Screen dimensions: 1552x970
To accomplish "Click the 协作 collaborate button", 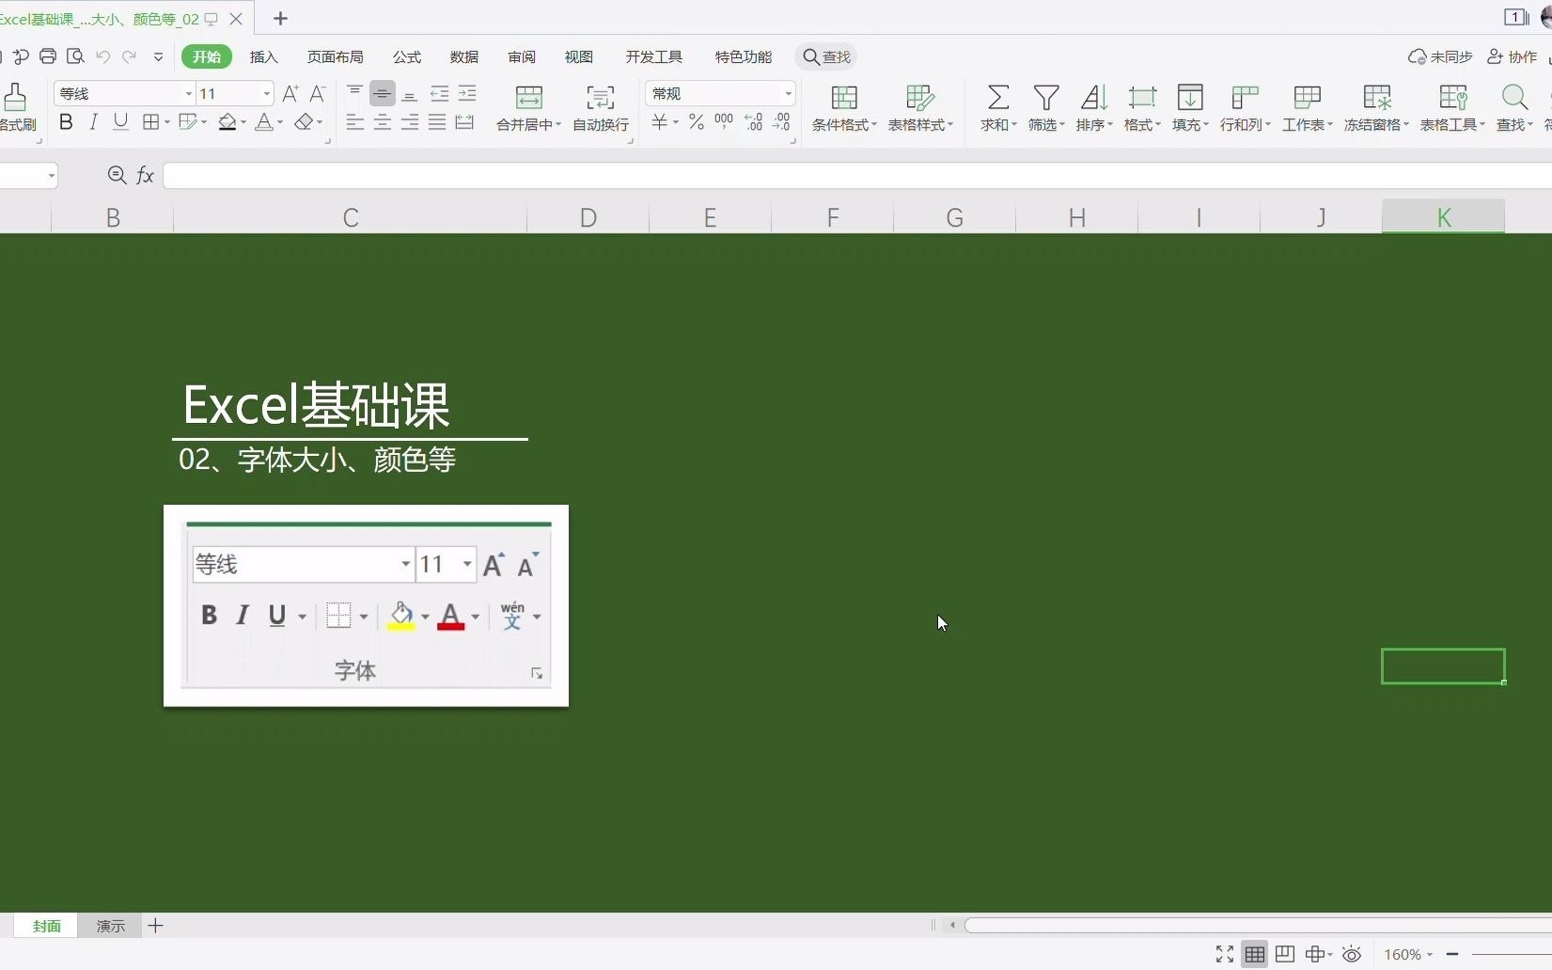I will (1512, 57).
